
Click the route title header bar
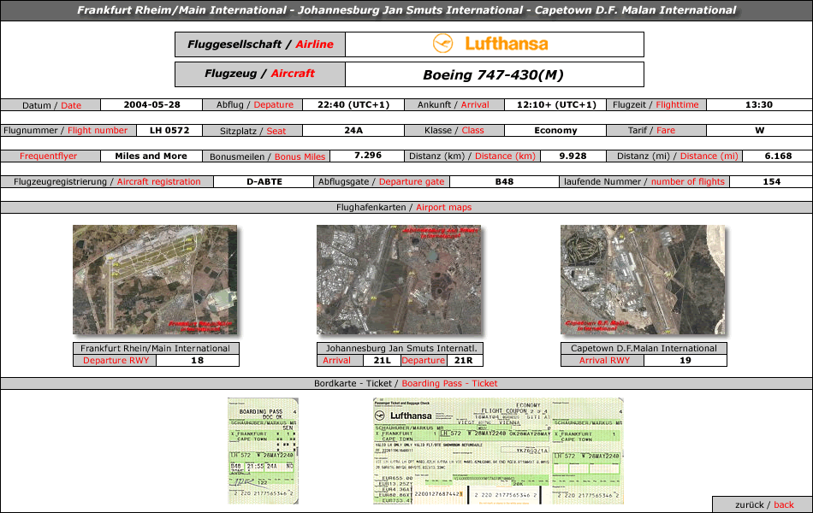point(406,10)
